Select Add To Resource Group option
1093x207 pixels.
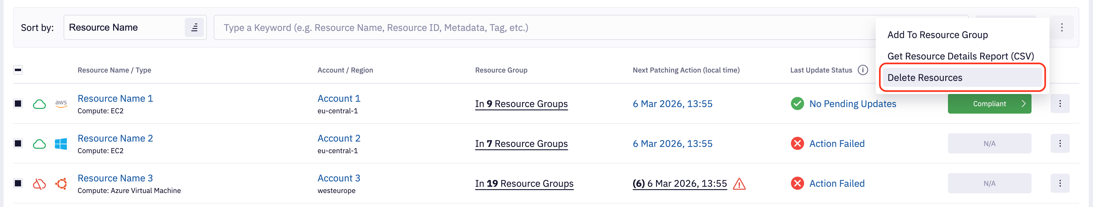(x=937, y=35)
